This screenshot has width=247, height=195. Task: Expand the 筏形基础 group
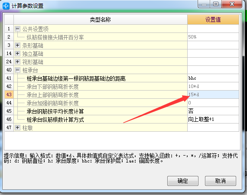pyautogui.click(x=17, y=62)
